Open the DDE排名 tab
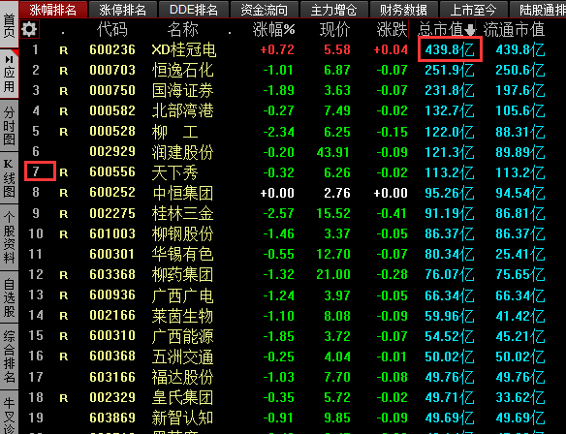This screenshot has width=566, height=434. pyautogui.click(x=194, y=10)
